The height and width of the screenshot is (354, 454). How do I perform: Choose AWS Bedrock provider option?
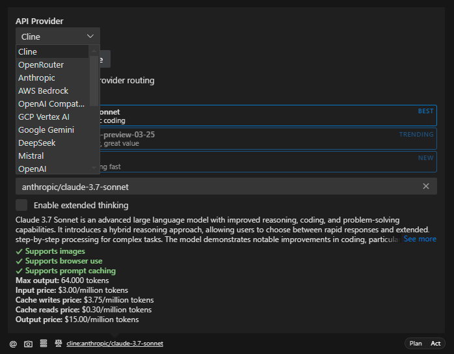pyautogui.click(x=53, y=90)
